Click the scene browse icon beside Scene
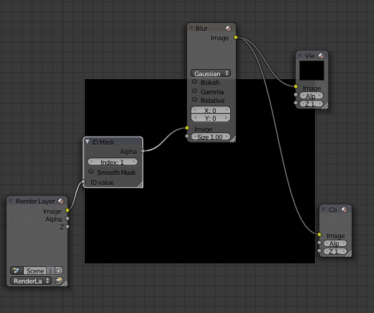This screenshot has width=374, height=313. 17,271
